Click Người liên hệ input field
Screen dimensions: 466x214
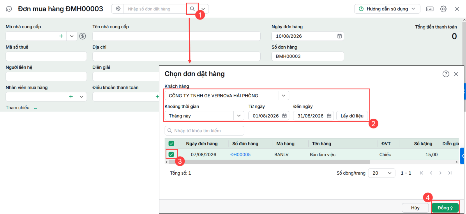pos(46,76)
